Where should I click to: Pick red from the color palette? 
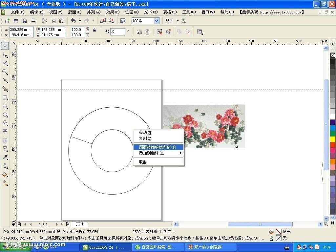332,144
